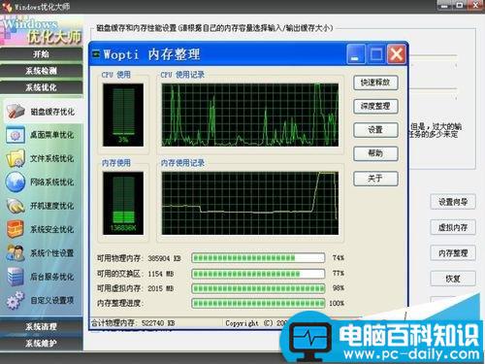
Task: Click Windows优化大师 title bar app icon
Action: click(7, 7)
